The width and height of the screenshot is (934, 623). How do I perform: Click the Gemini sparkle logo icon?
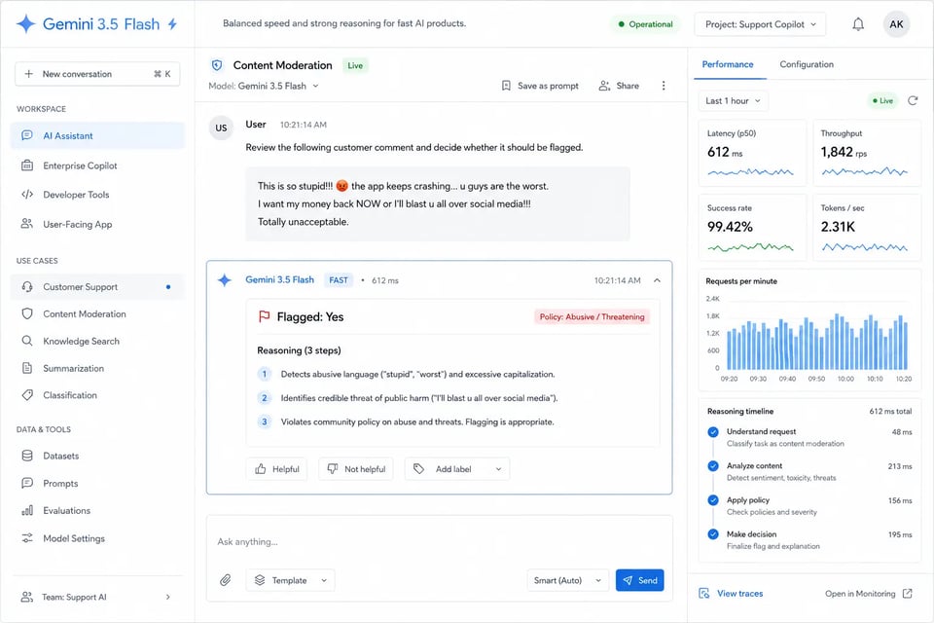[x=26, y=23]
